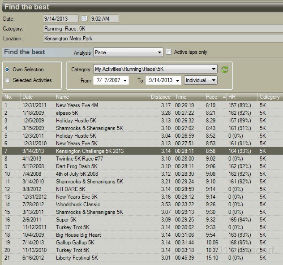This screenshot has height=265, width=283.
Task: Enable the Active laps only checkbox
Action: pos(169,52)
